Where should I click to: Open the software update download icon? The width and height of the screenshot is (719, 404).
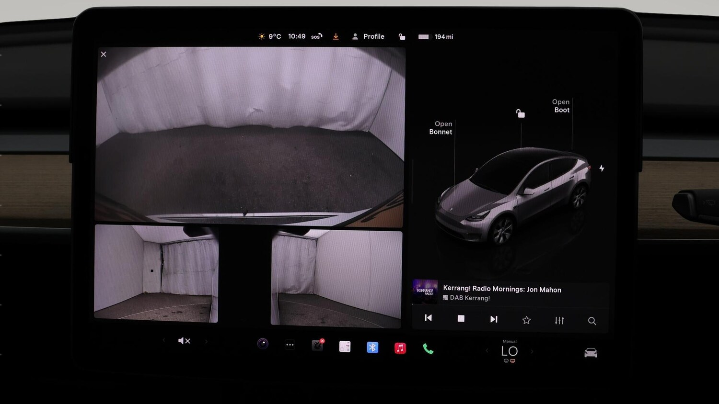pyautogui.click(x=336, y=36)
